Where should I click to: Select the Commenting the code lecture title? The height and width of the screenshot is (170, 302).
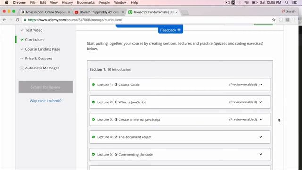136,154
